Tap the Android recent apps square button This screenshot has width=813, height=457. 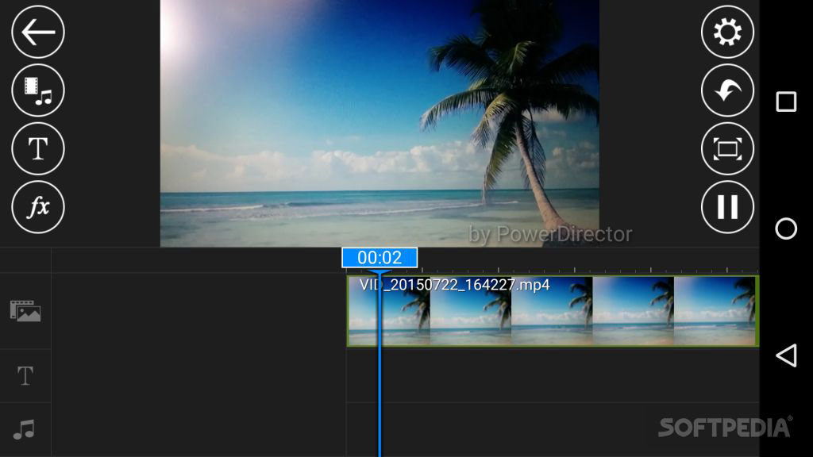[786, 102]
